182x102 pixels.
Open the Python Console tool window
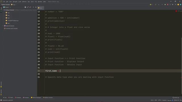(x=48, y=97)
